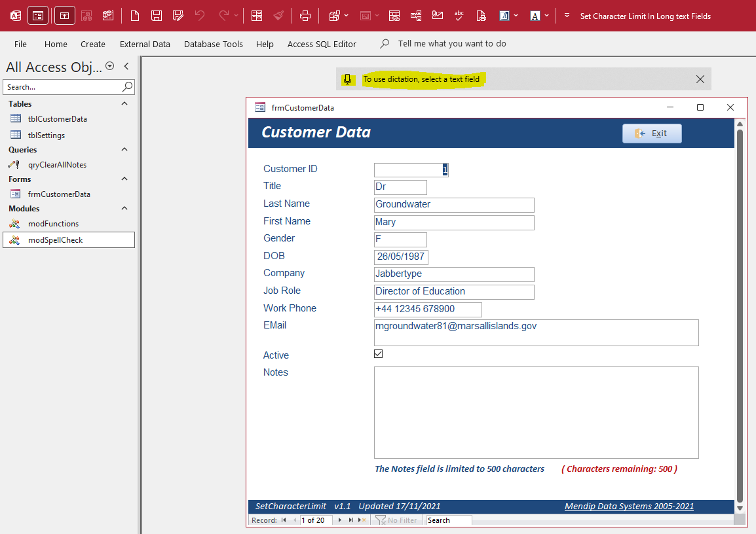This screenshot has width=756, height=534.
Task: Open the External Data tab
Action: (x=145, y=44)
